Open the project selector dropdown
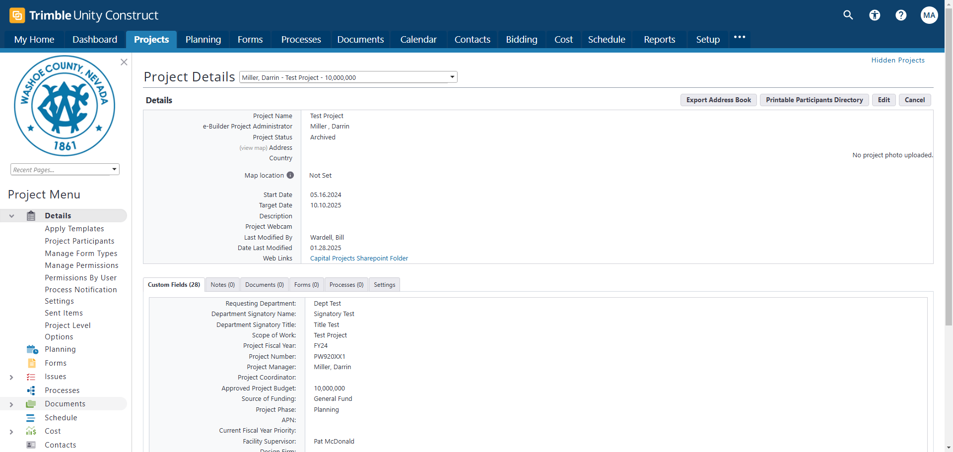This screenshot has width=953, height=452. (452, 77)
